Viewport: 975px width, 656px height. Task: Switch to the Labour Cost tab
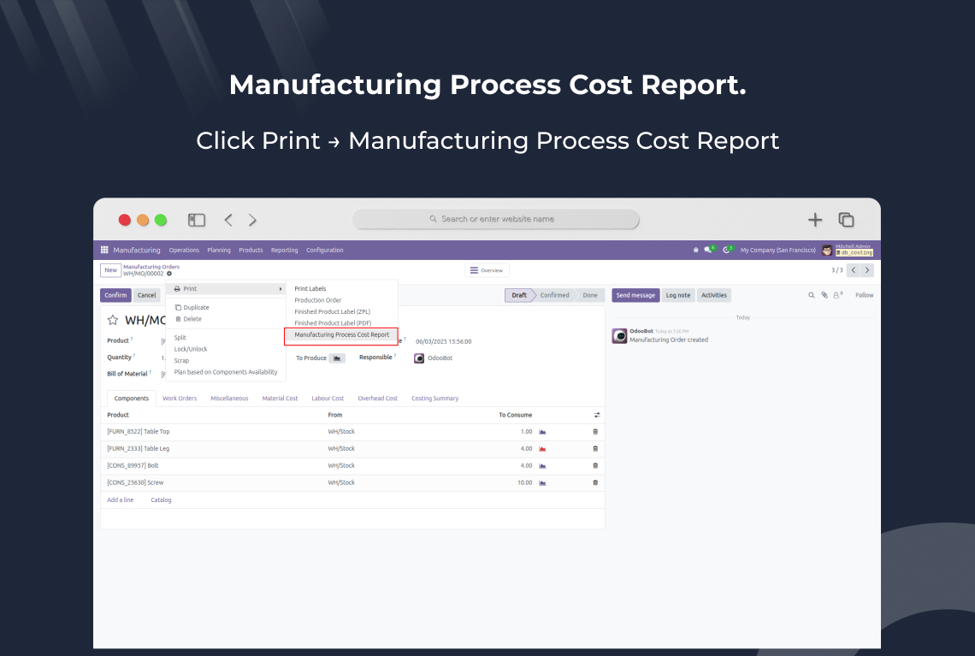click(328, 399)
